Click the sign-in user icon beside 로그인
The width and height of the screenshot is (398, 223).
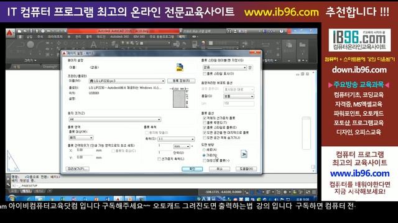click(235, 32)
